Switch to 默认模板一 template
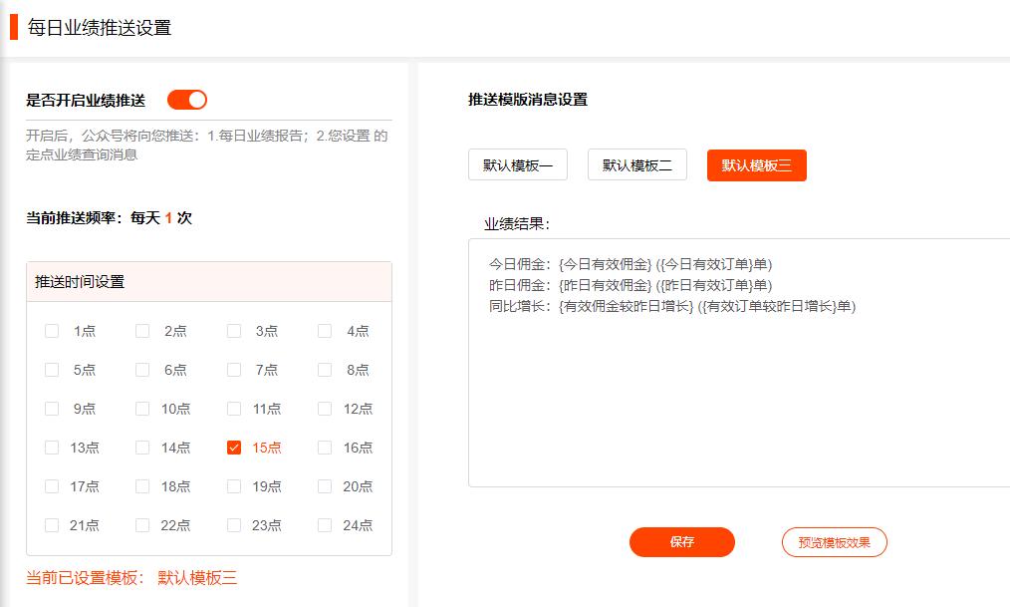The height and width of the screenshot is (607, 1010). [517, 164]
